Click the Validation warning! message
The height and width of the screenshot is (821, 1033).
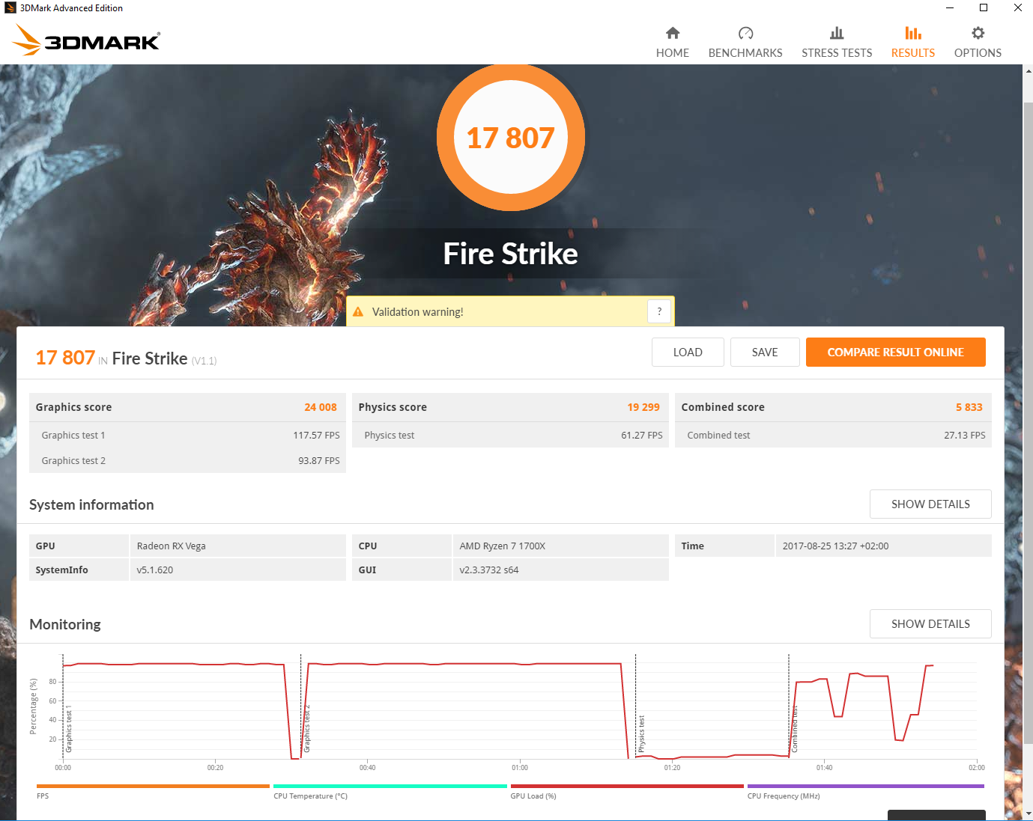point(418,312)
